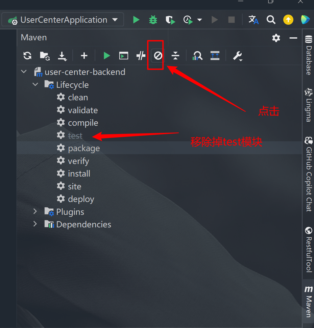Run the selected Maven build with the green arrow
The image size is (314, 328).
[x=107, y=56]
